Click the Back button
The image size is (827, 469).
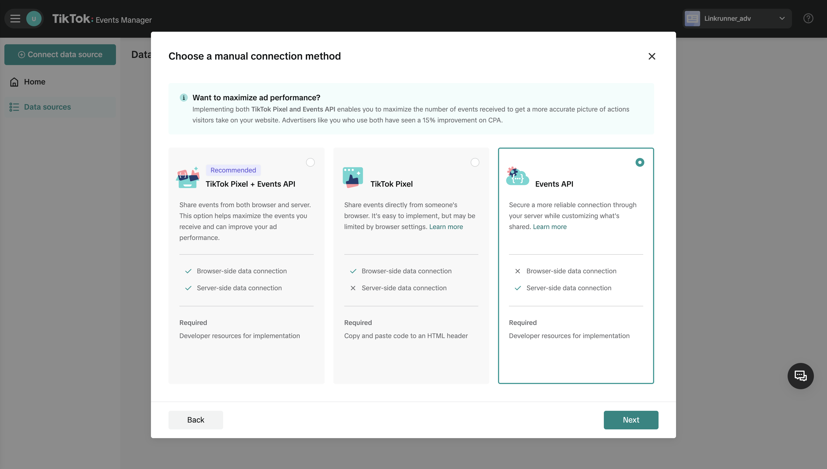coord(196,420)
